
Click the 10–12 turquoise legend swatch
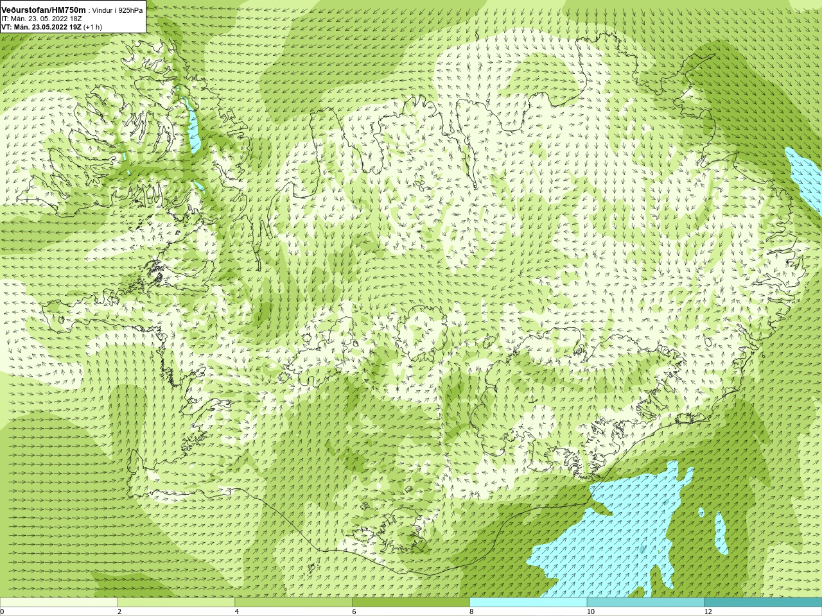(x=645, y=603)
